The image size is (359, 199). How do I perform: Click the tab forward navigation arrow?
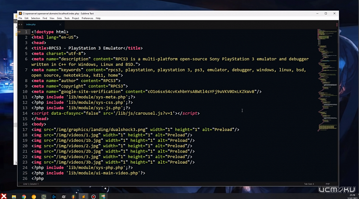tap(21, 24)
